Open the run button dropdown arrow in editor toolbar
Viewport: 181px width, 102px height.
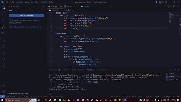171,7
